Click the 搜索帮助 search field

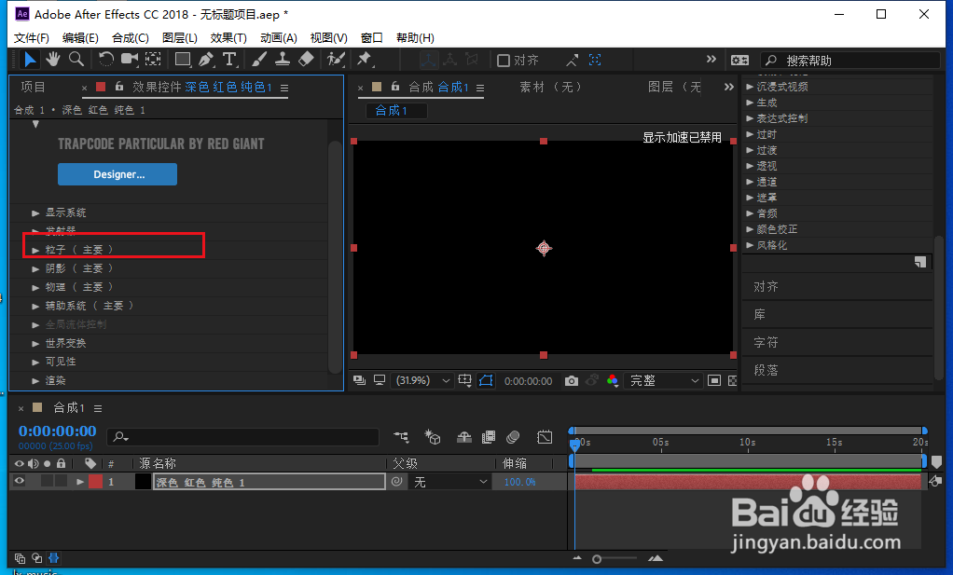click(x=849, y=61)
